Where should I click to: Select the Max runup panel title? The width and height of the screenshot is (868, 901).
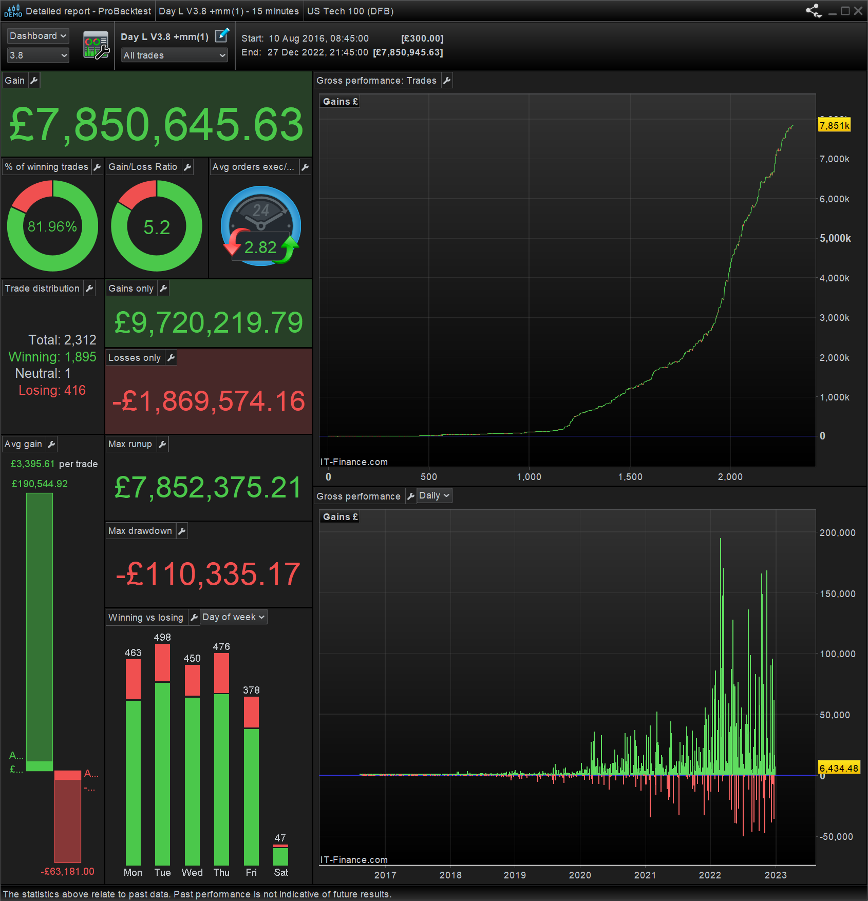[130, 444]
